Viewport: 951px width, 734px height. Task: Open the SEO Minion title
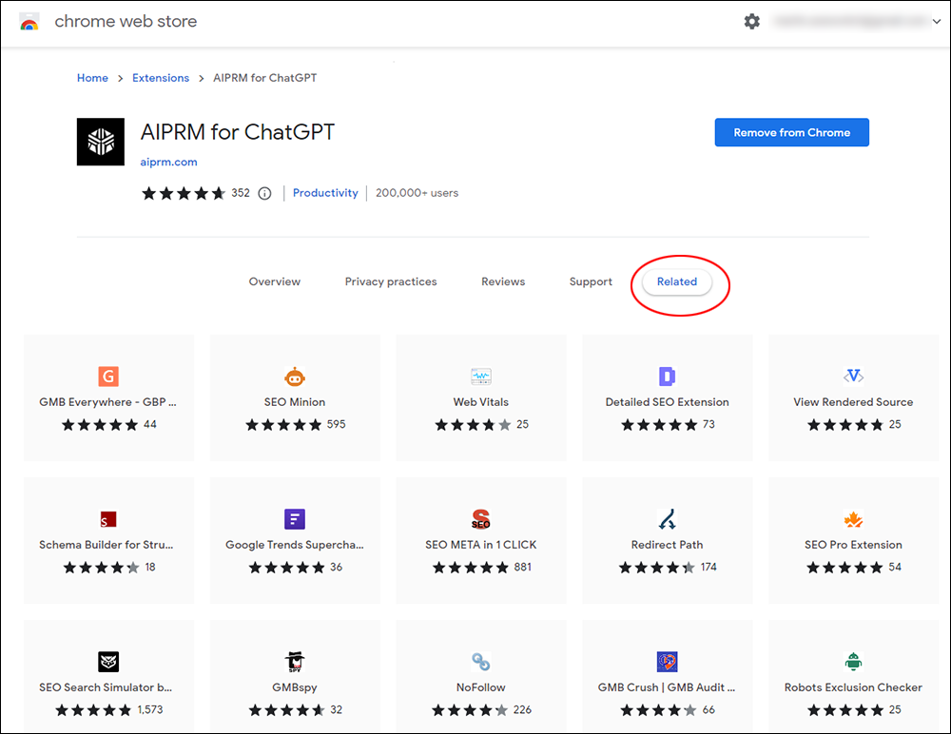tap(295, 402)
